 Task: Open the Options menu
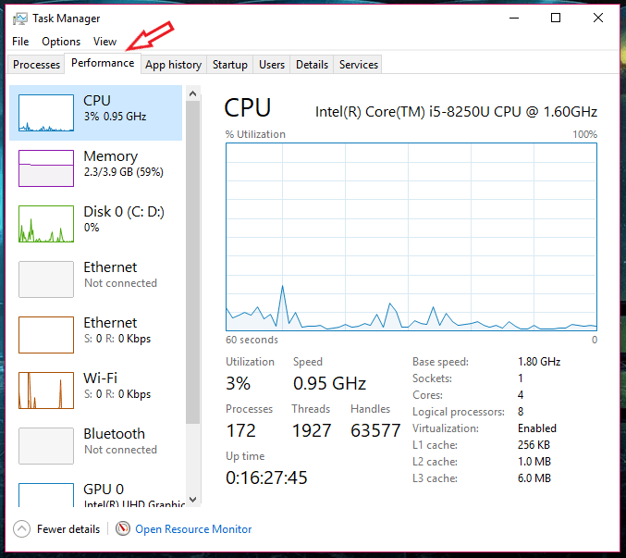61,42
